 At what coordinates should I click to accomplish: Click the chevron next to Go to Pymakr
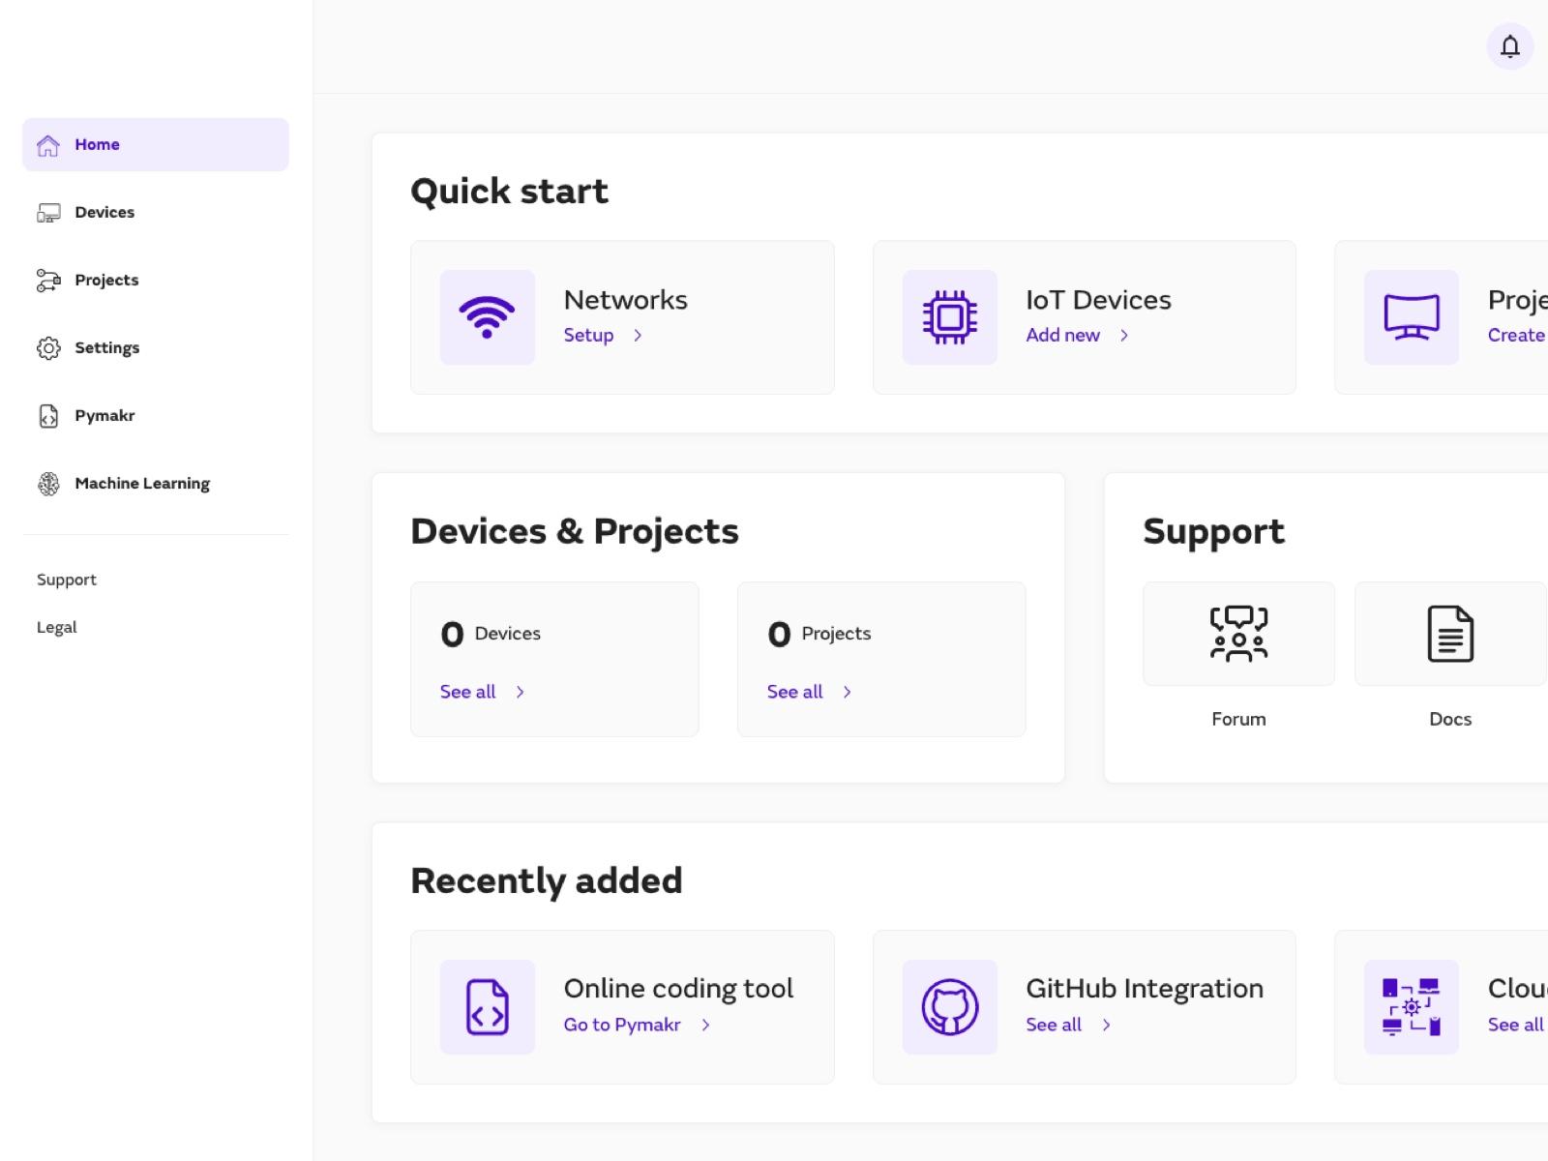[705, 1025]
